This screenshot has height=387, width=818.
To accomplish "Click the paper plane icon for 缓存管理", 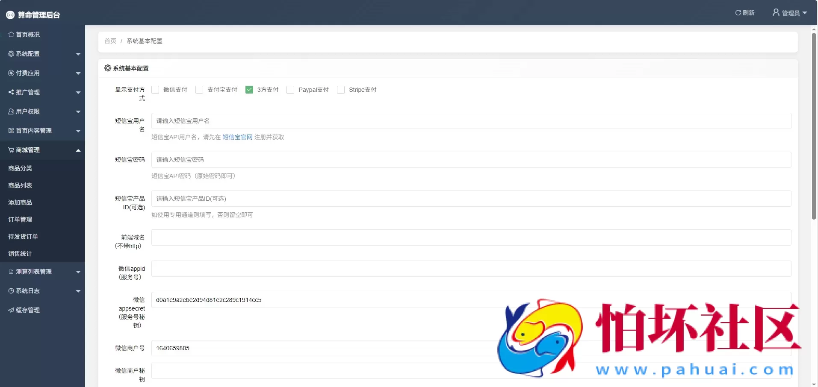I will point(11,310).
